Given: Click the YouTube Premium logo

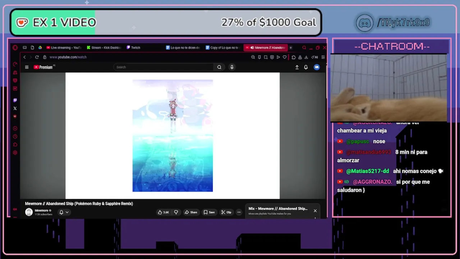Looking at the screenshot, I should [43, 67].
